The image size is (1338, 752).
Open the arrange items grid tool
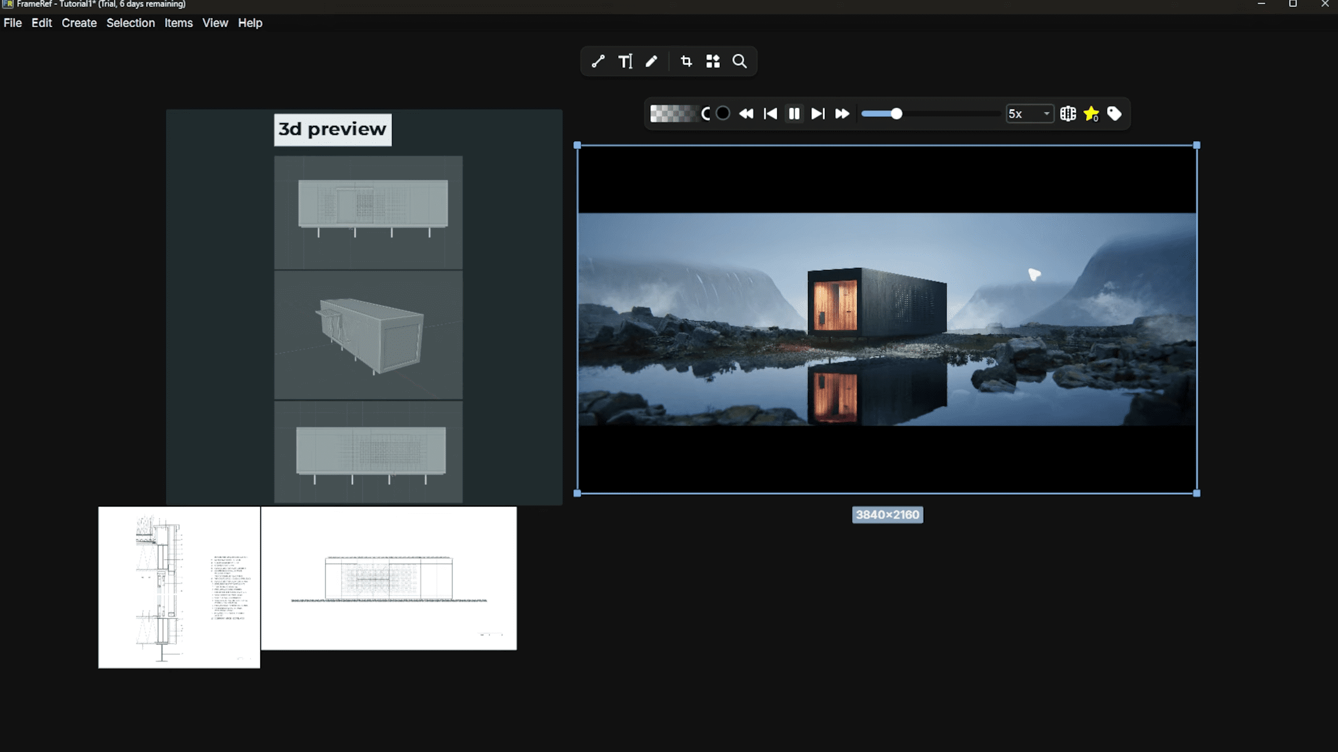[713, 62]
